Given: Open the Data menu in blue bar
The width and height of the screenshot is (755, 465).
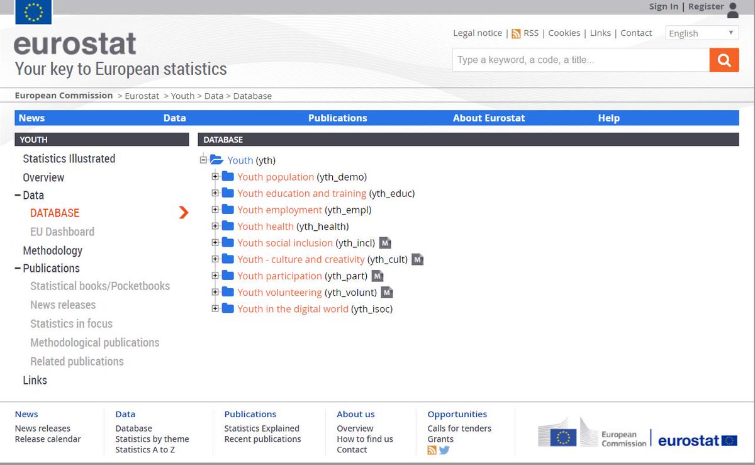Looking at the screenshot, I should (x=175, y=118).
